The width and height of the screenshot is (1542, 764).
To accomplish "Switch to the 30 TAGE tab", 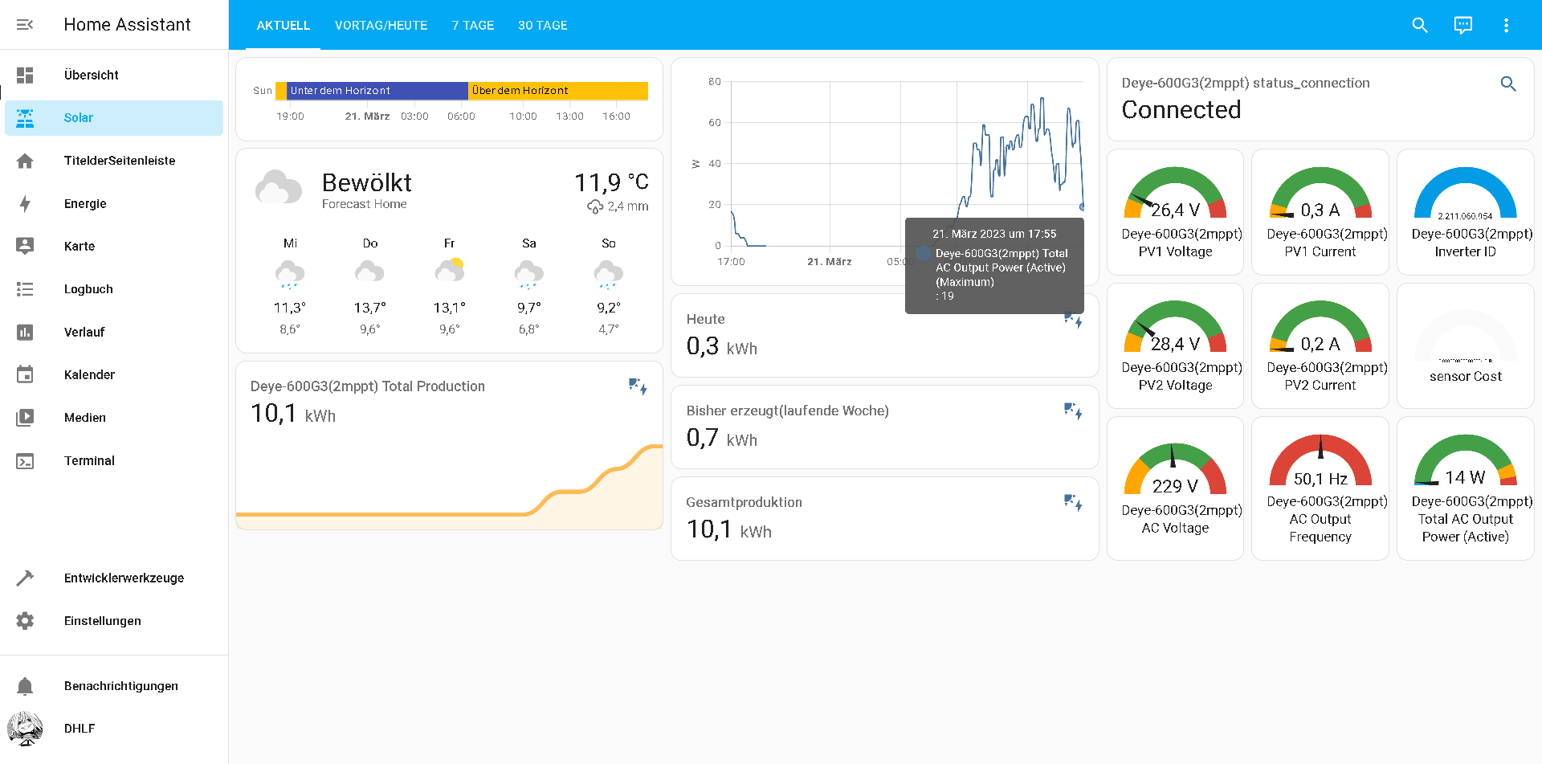I will [543, 26].
